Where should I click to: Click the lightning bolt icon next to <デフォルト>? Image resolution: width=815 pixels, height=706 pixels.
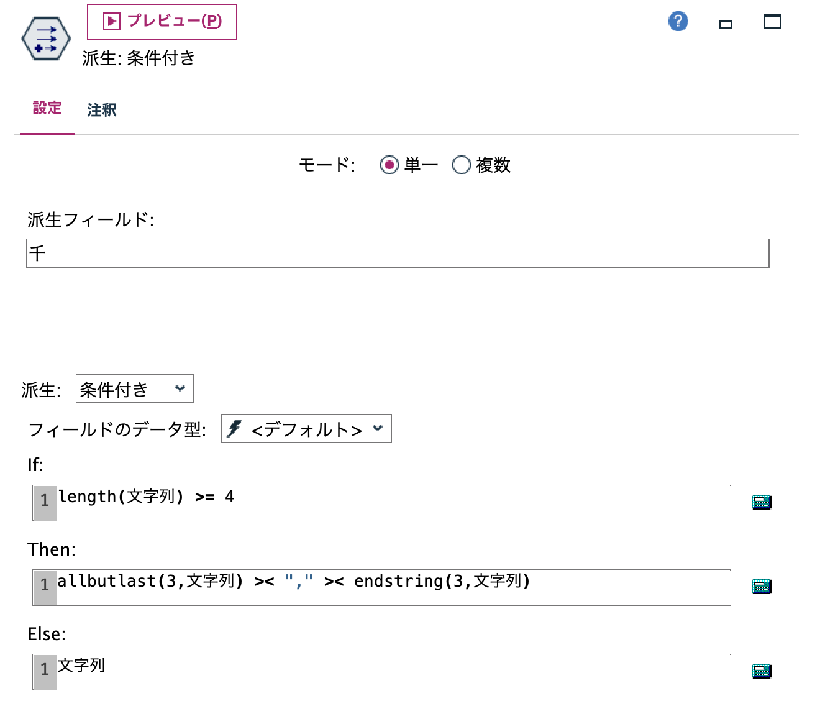234,428
